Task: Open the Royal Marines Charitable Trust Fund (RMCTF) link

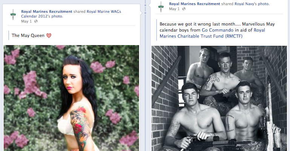Action: click(212, 33)
